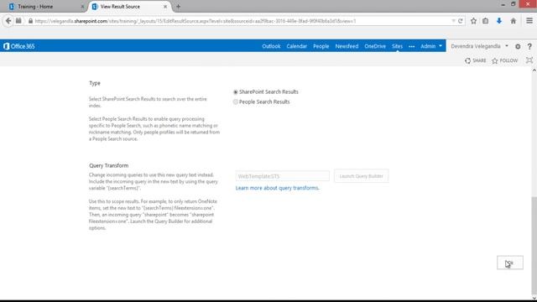Select SharePoint Search Results radio button
537x302 pixels.
235,92
